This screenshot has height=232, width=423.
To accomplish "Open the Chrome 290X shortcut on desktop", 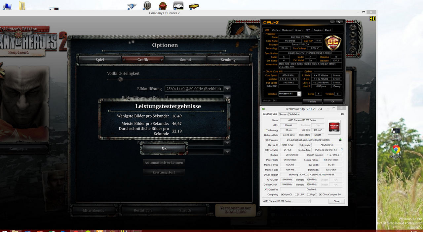I will point(396,151).
